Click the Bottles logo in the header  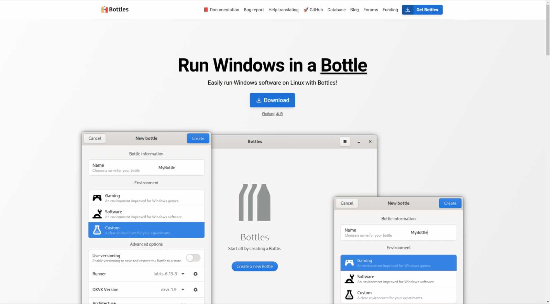coord(115,10)
